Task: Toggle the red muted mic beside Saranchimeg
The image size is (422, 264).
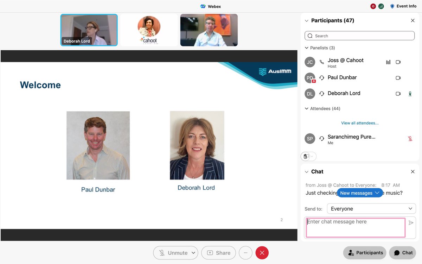Action: (410, 139)
